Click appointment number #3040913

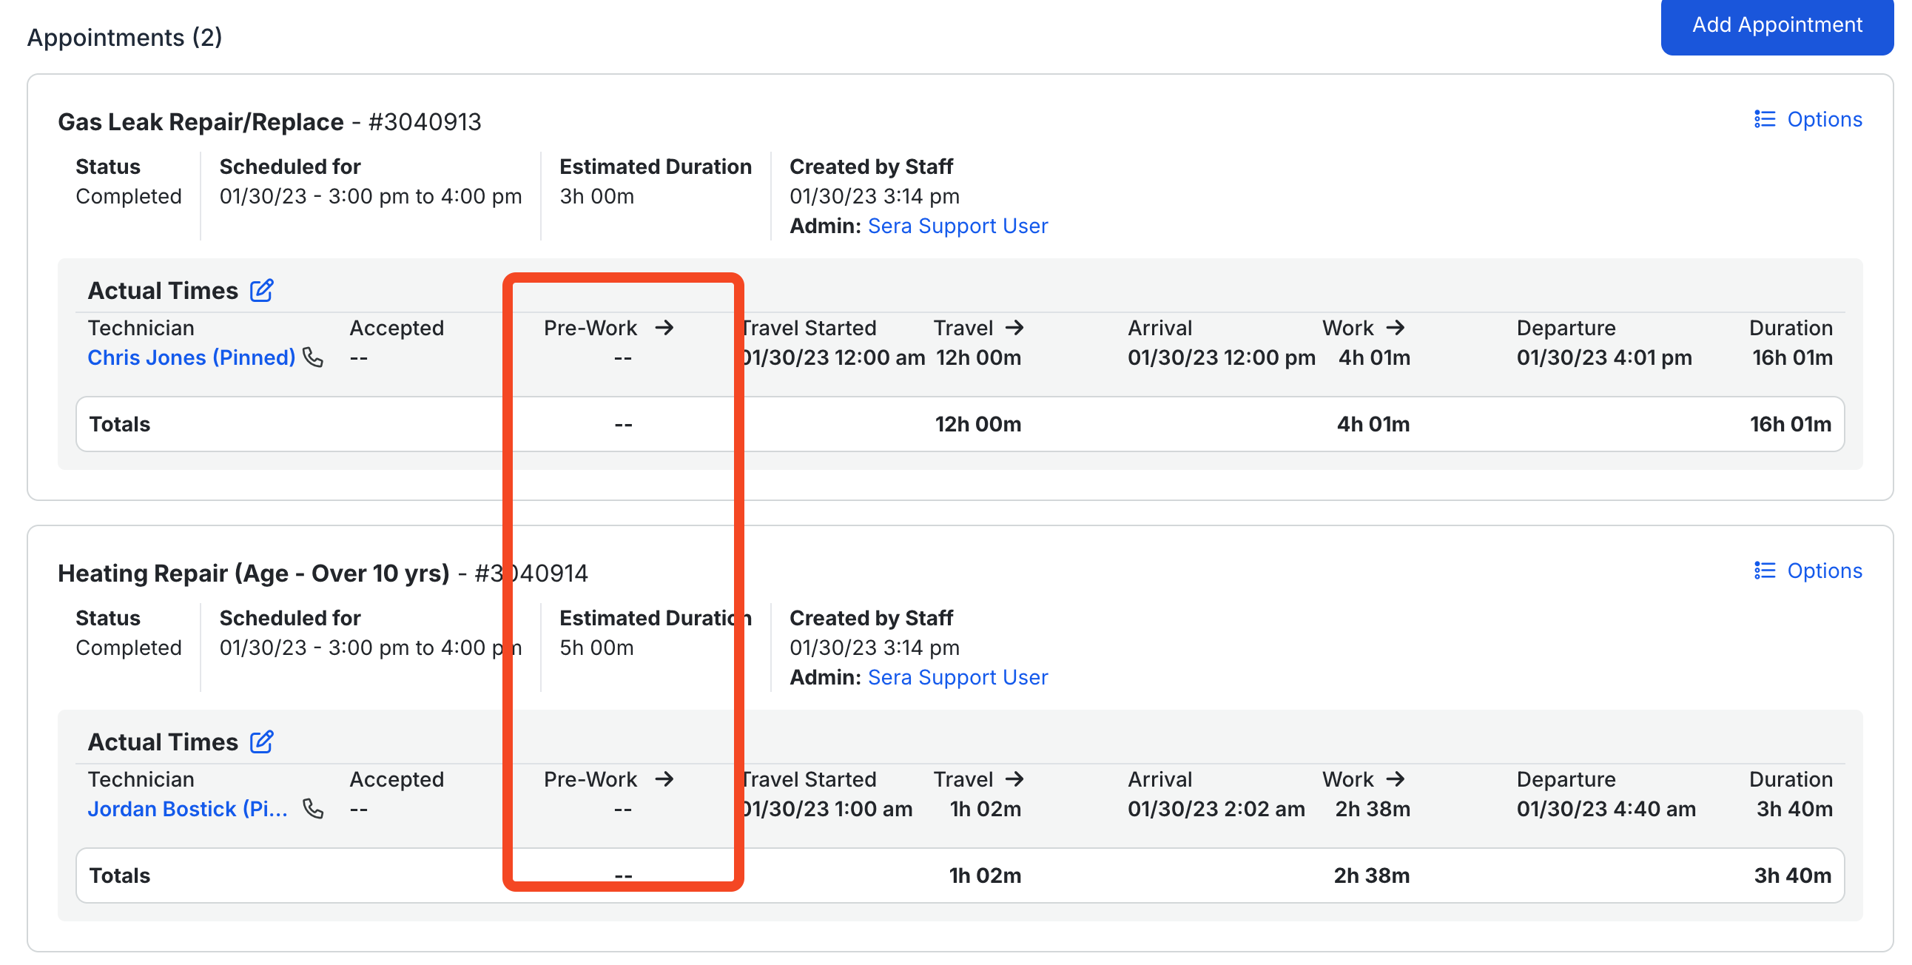[x=425, y=122]
